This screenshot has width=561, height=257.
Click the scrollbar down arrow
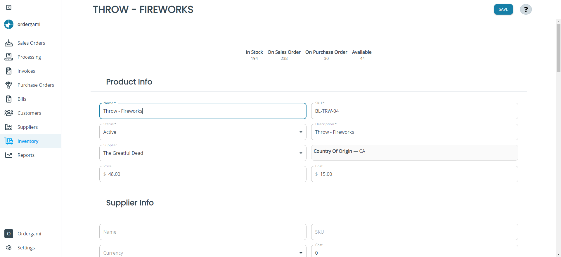[x=558, y=254]
